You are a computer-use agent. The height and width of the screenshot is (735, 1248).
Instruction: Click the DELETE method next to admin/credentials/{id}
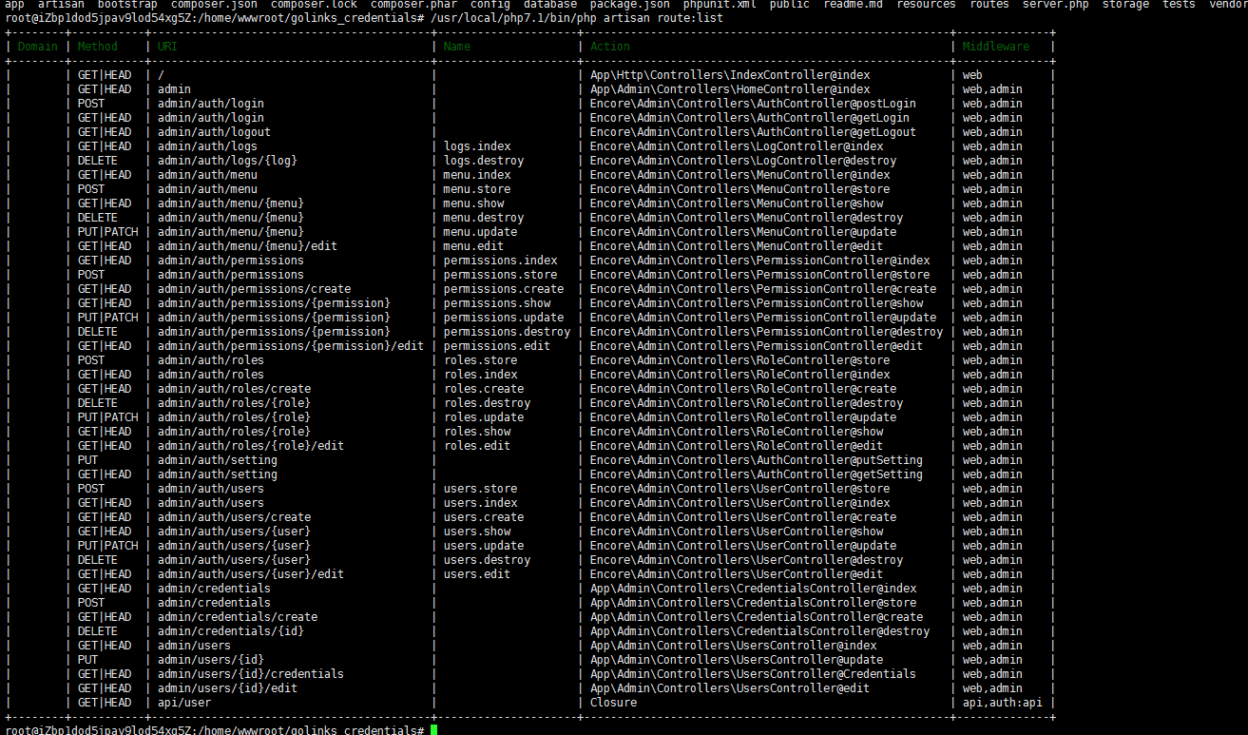(97, 630)
